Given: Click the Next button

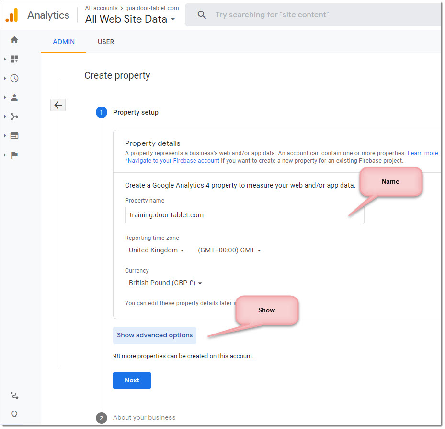Looking at the screenshot, I should pos(132,381).
